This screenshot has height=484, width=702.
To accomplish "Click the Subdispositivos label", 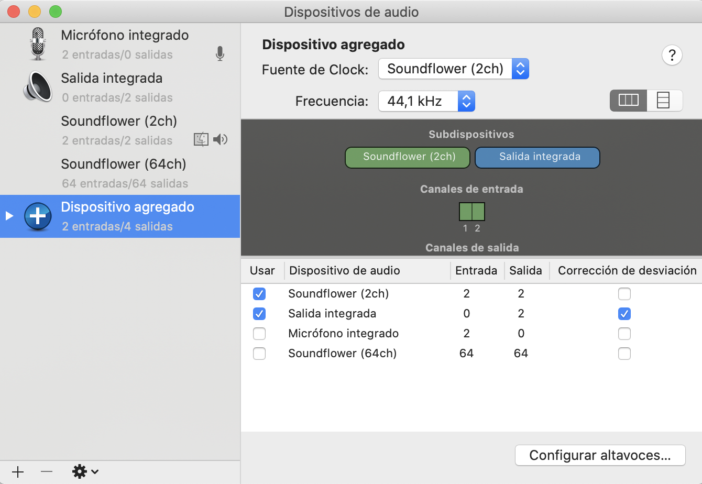I will [471, 135].
